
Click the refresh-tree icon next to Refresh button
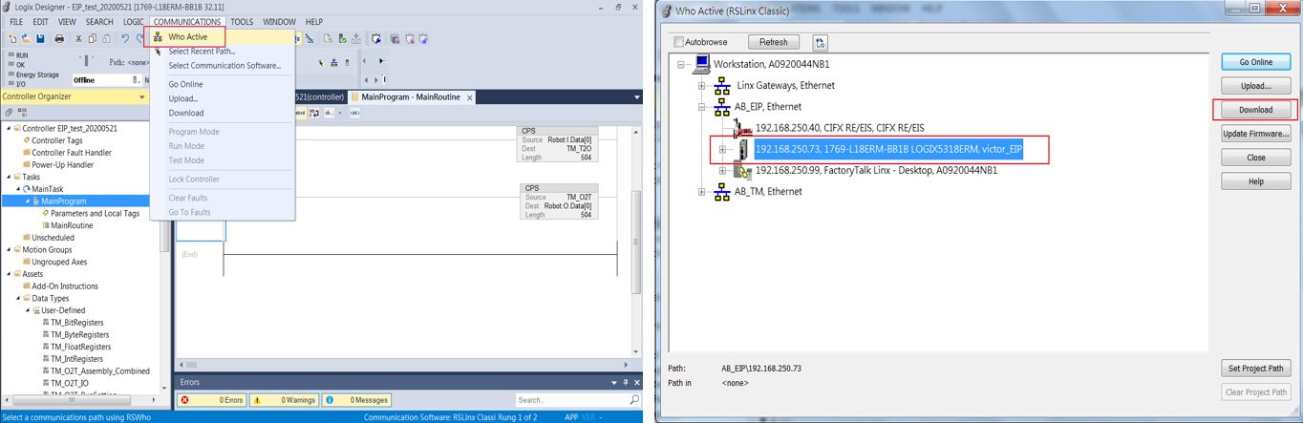click(820, 43)
